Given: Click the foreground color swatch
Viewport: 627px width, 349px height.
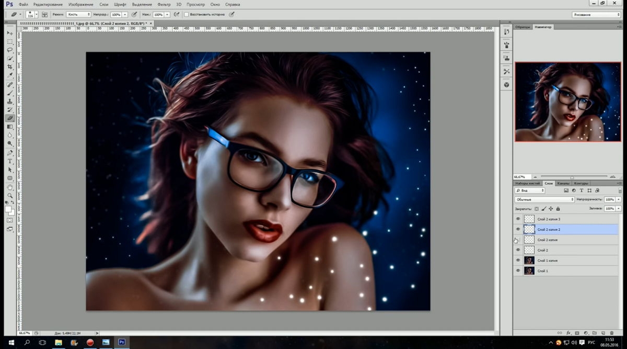Looking at the screenshot, I should click(x=8, y=209).
